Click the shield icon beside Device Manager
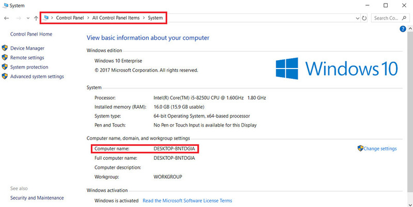 pyautogui.click(x=5, y=48)
